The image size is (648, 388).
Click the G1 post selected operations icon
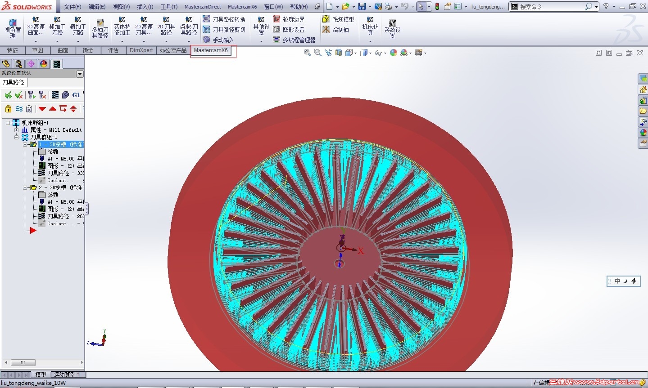point(76,95)
